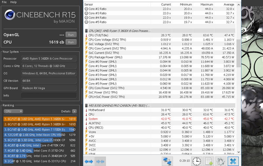Click thermometer icon of System row
This screenshot has height=166, width=263.
tap(86, 119)
